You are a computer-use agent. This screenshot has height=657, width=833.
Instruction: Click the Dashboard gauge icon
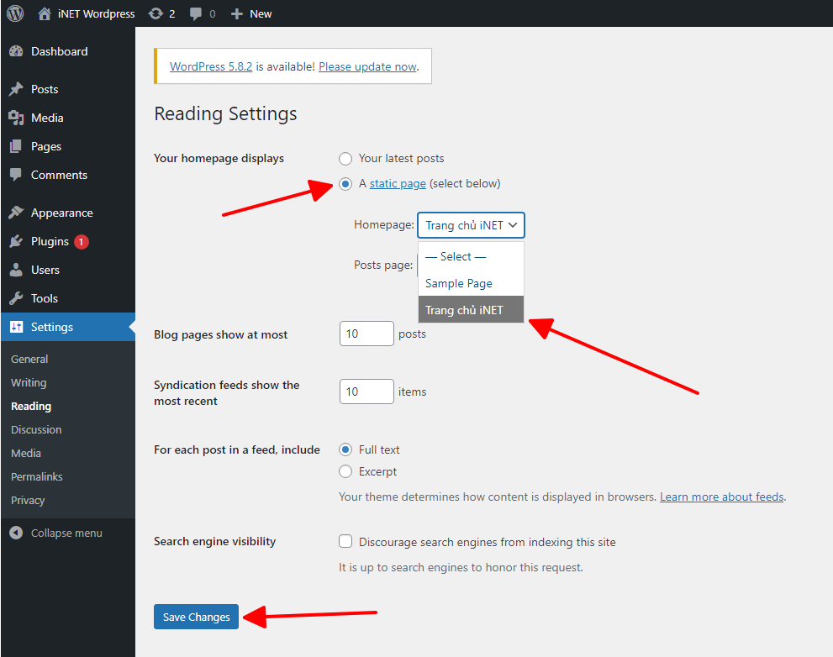pos(17,51)
